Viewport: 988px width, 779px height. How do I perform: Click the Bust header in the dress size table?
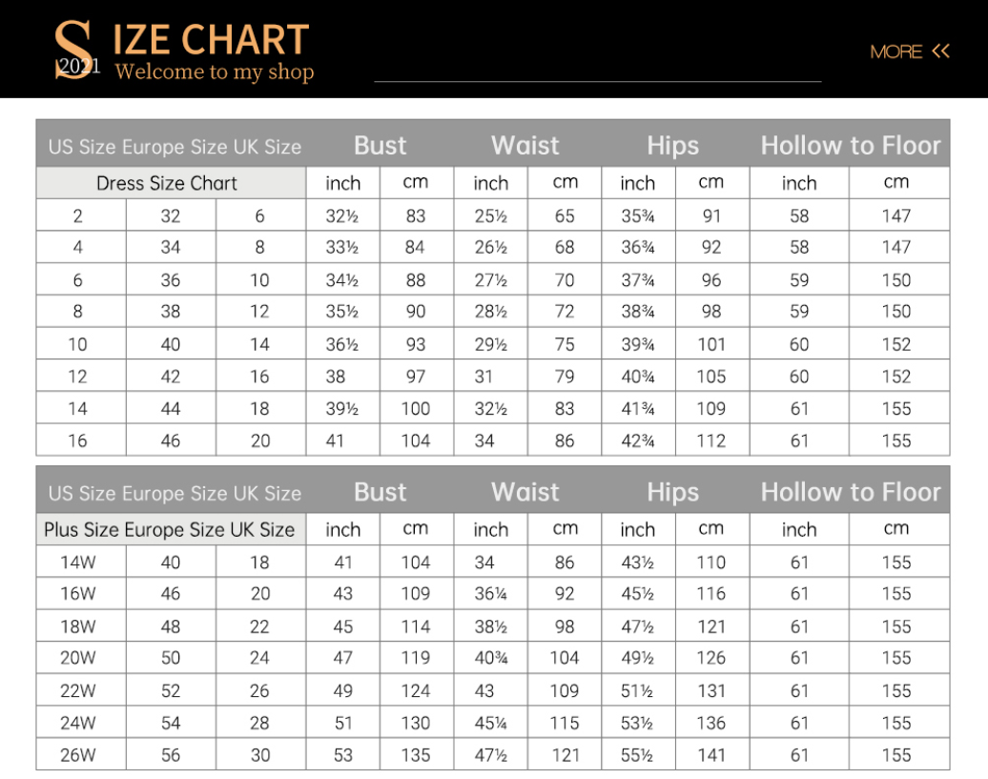[x=380, y=146]
